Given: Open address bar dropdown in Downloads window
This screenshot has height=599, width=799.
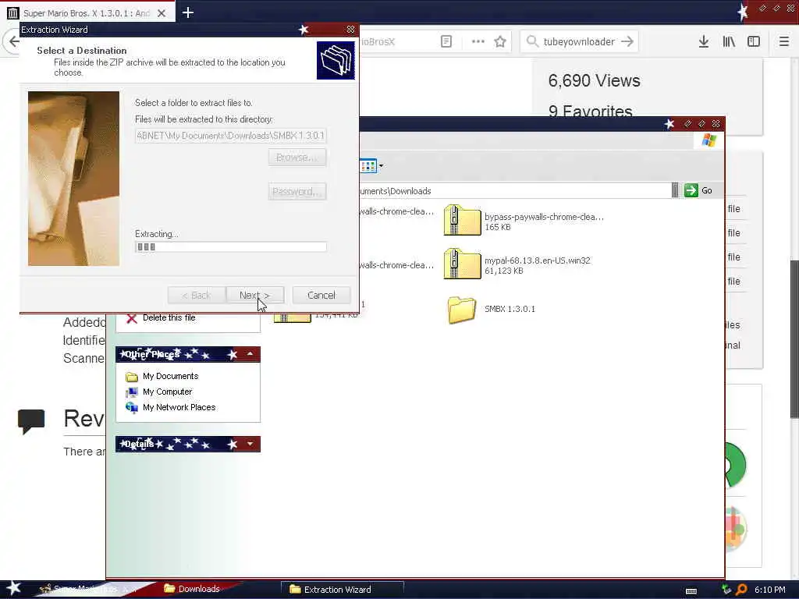Looking at the screenshot, I should [675, 190].
